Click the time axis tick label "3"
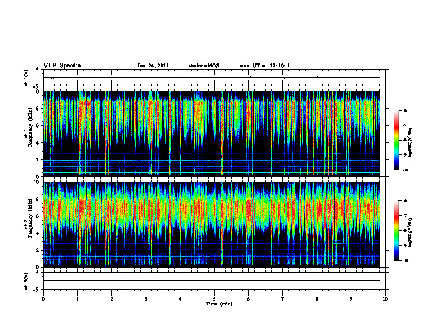Image resolution: width=434 pixels, height=335 pixels. (146, 299)
